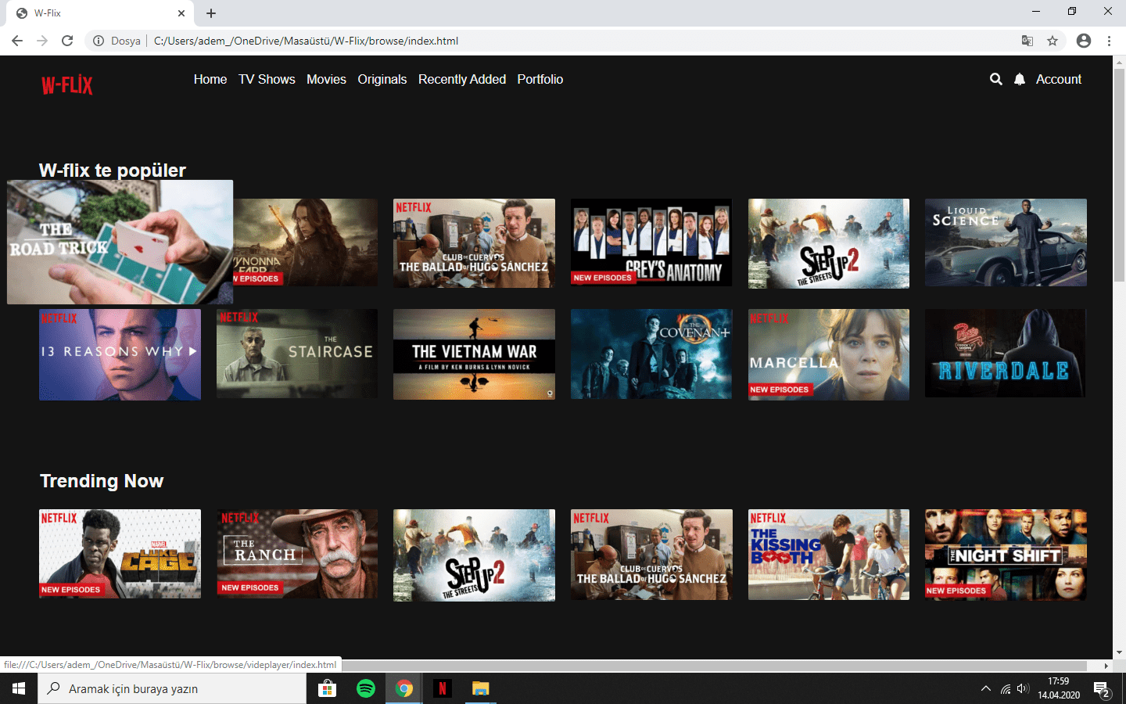1126x704 pixels.
Task: Open the Grey's Anatomy thumbnail
Action: [651, 242]
